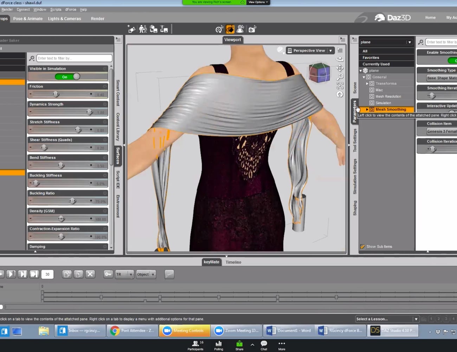Image resolution: width=457 pixels, height=352 pixels.
Task: Switch to the Timeline tab
Action: click(x=233, y=262)
